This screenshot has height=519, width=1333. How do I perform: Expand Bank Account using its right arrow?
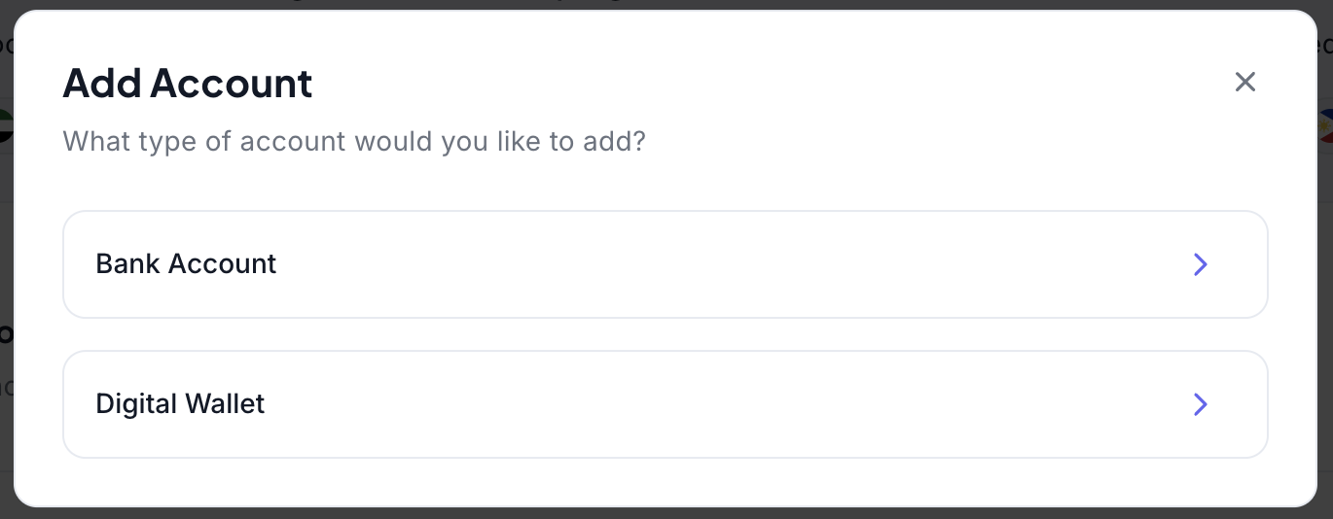[1200, 264]
